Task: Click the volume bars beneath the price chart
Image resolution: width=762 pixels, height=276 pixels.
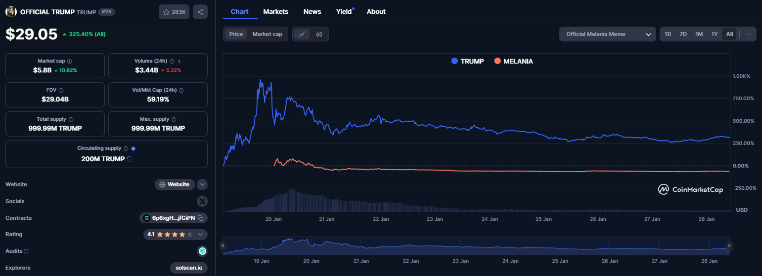Action: coord(477,201)
